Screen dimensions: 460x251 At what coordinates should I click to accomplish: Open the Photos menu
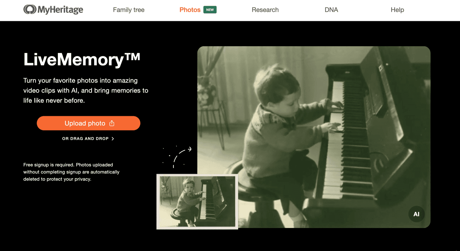pyautogui.click(x=190, y=10)
